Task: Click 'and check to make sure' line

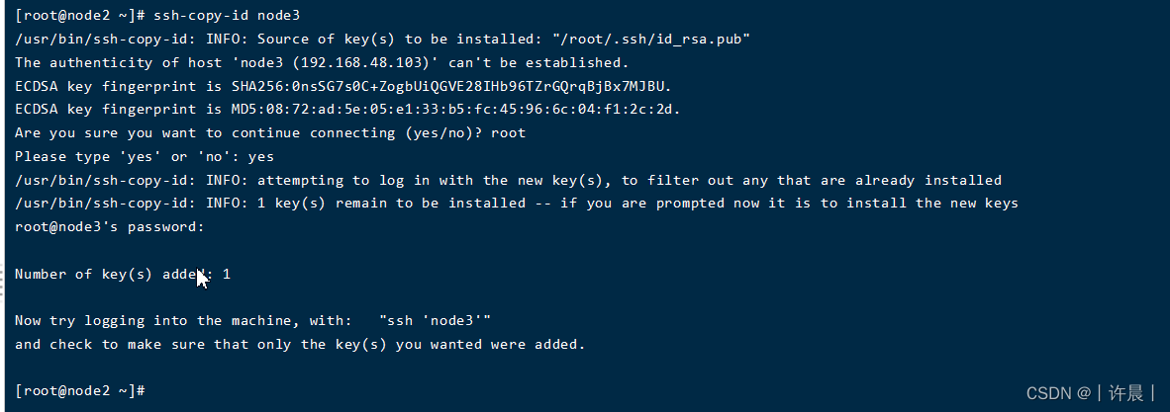Action: pos(300,344)
